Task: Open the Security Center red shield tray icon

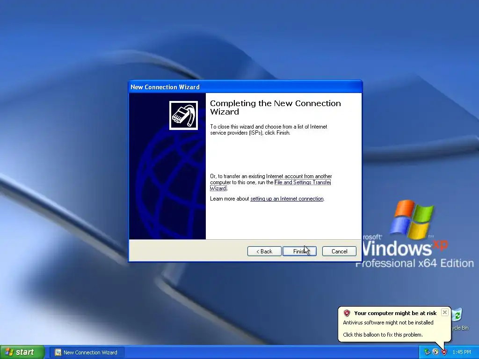Action: [x=444, y=352]
